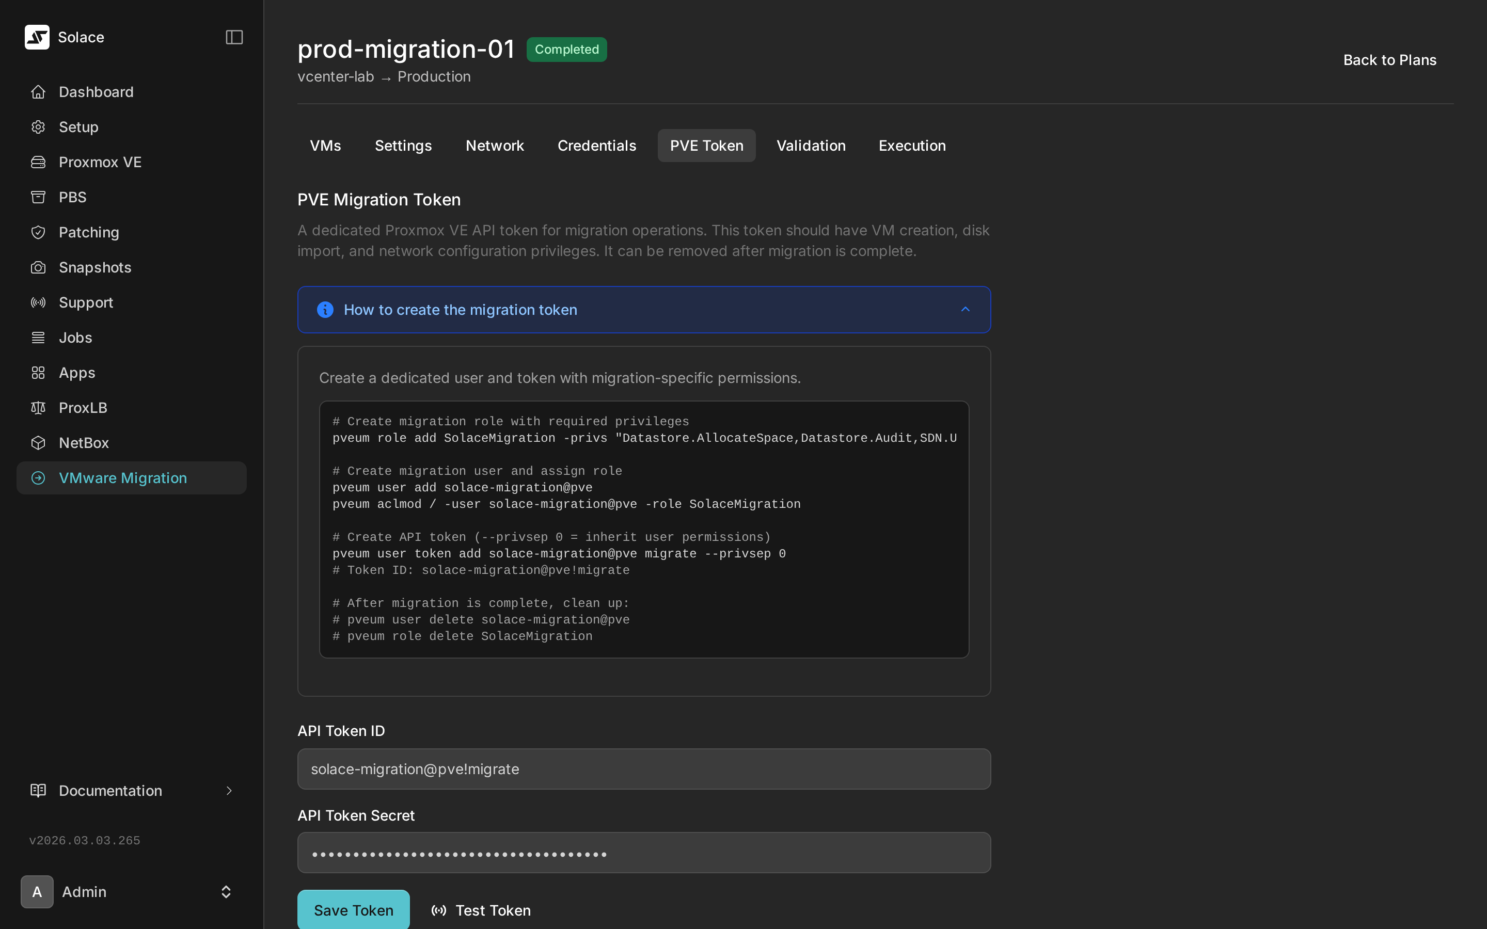The height and width of the screenshot is (929, 1487).
Task: Collapse the How to create migration token panel
Action: click(964, 309)
